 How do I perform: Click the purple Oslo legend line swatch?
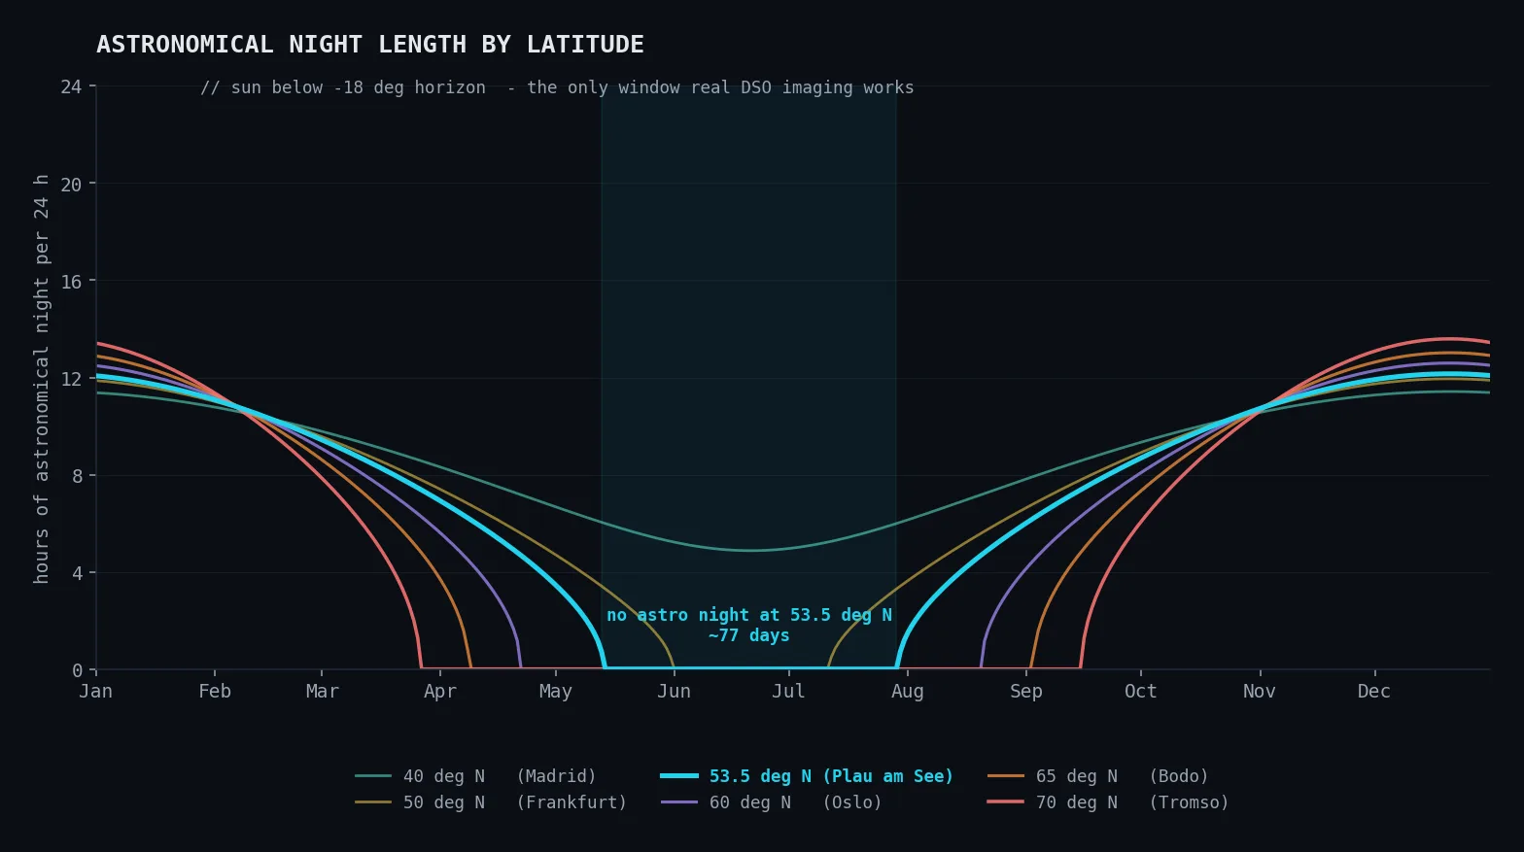pos(679,802)
